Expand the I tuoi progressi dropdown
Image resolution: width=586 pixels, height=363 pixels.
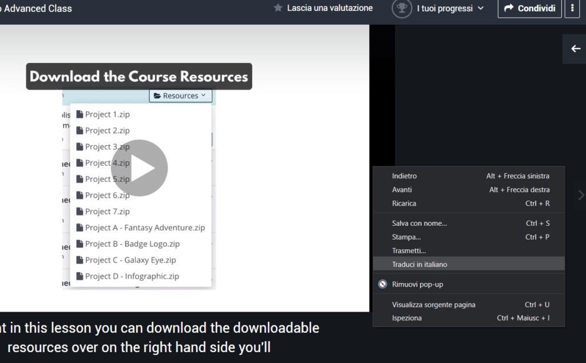click(x=450, y=9)
